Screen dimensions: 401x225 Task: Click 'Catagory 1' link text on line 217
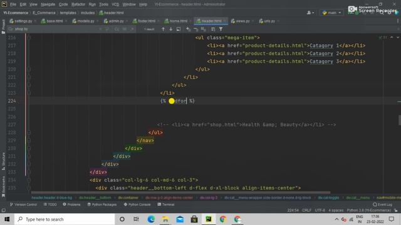[325, 46]
